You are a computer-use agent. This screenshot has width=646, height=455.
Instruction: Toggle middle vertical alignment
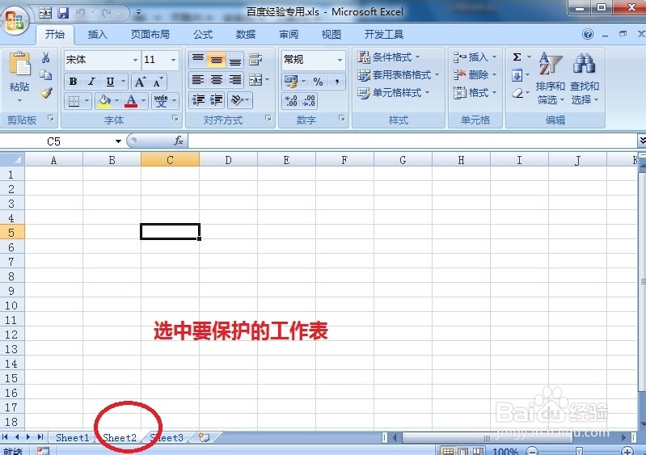point(217,60)
